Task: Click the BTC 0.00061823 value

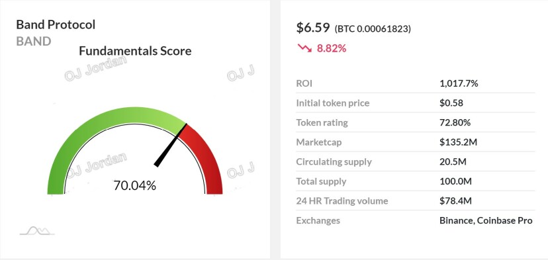Action: 373,28
